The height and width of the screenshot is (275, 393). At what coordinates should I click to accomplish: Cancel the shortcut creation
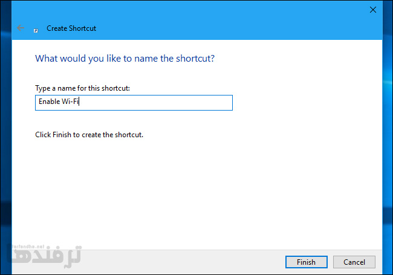pos(354,262)
